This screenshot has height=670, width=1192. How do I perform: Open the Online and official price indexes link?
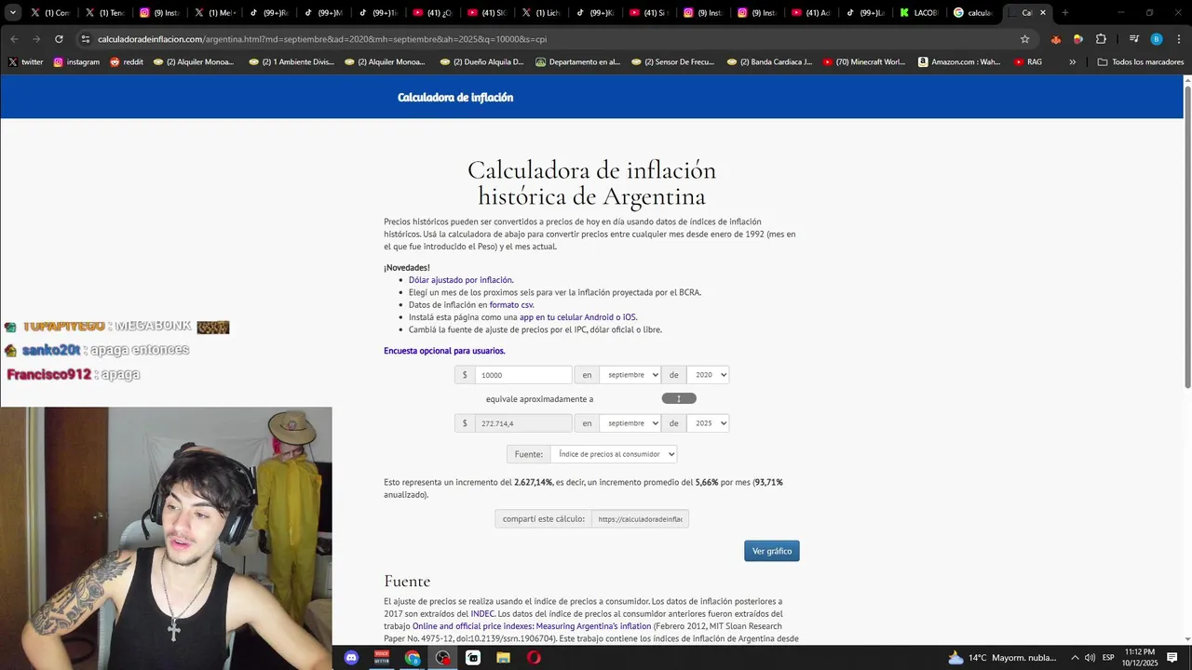[532, 626]
